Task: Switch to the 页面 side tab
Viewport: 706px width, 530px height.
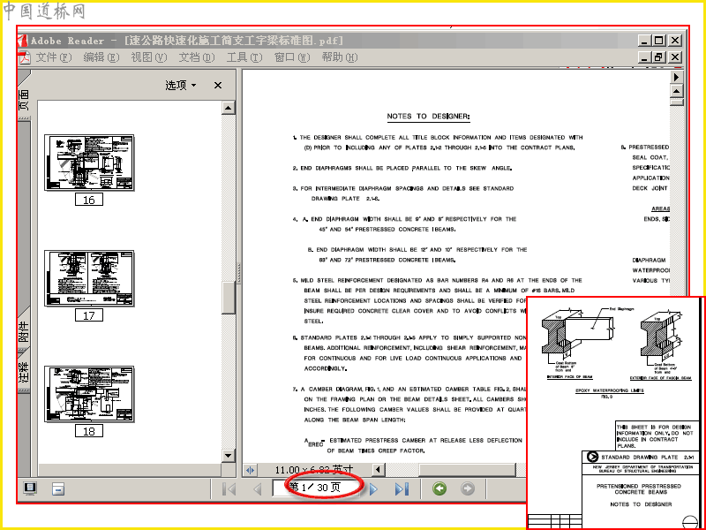Action: pyautogui.click(x=24, y=100)
